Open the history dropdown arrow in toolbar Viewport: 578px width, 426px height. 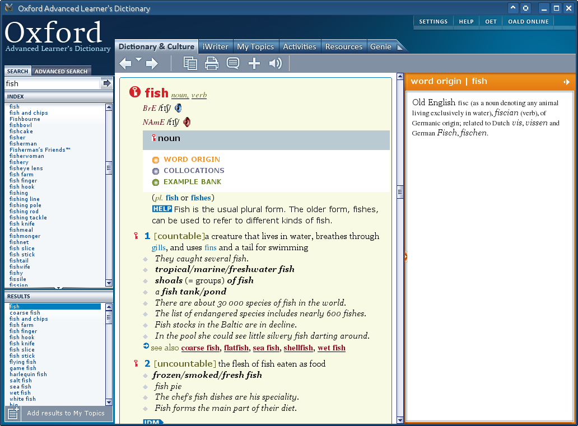coord(138,59)
